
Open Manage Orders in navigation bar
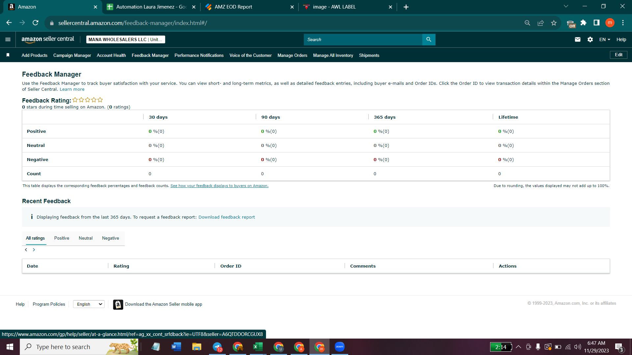coord(292,55)
